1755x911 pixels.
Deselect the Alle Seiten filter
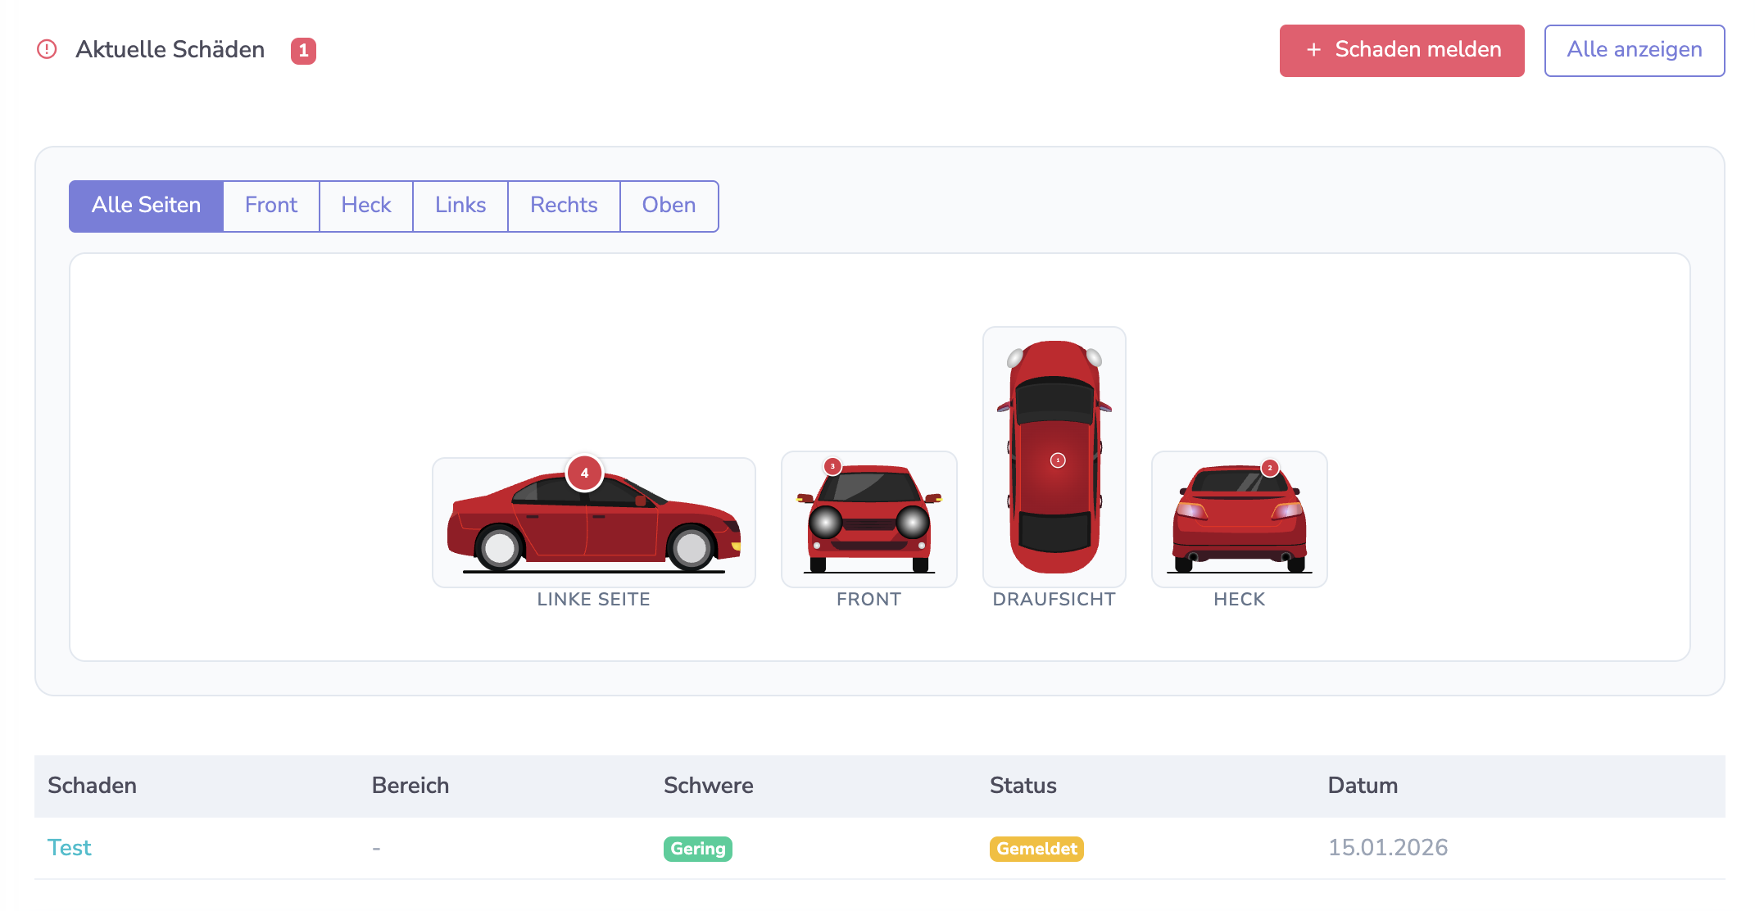(x=146, y=206)
